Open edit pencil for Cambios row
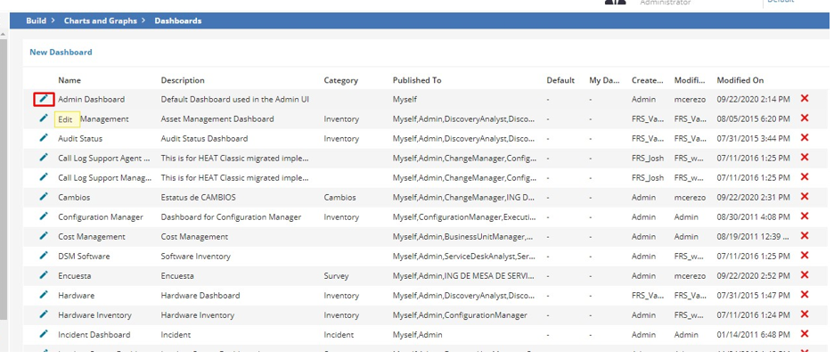The height and width of the screenshot is (359, 834). click(44, 197)
